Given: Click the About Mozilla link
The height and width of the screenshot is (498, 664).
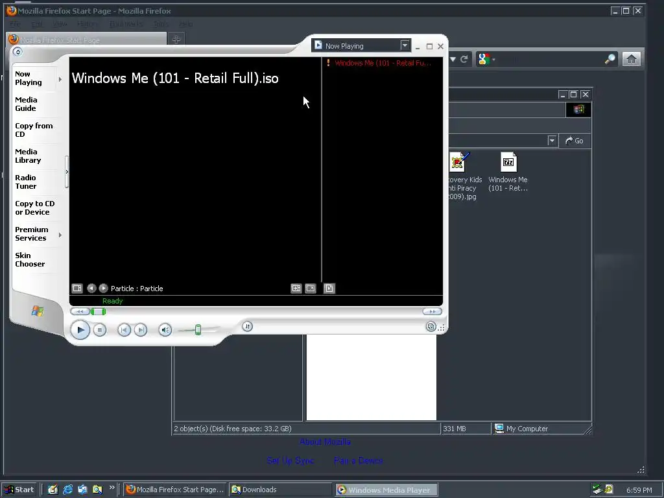Looking at the screenshot, I should pos(325,442).
